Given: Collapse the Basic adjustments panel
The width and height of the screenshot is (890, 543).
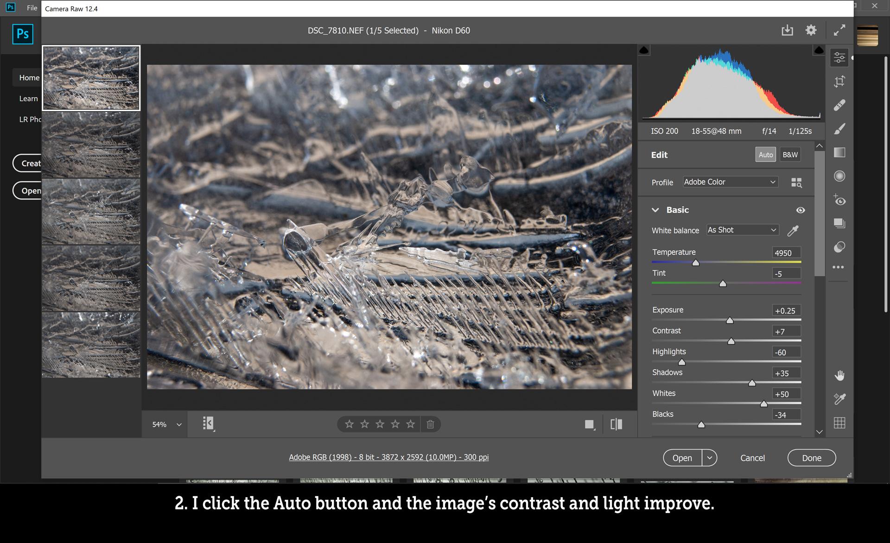Looking at the screenshot, I should point(655,210).
